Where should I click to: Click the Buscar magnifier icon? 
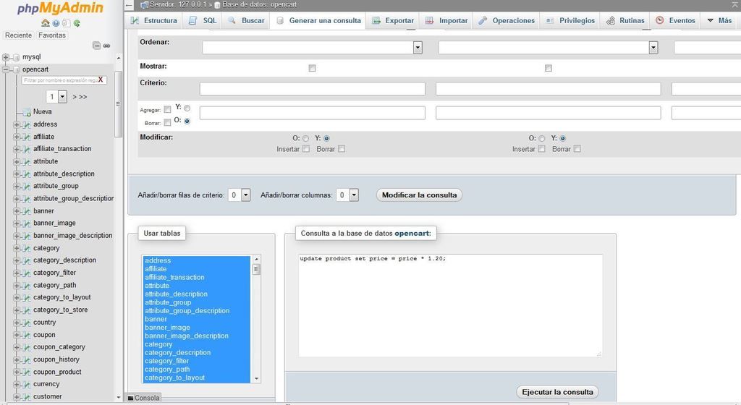pos(232,20)
